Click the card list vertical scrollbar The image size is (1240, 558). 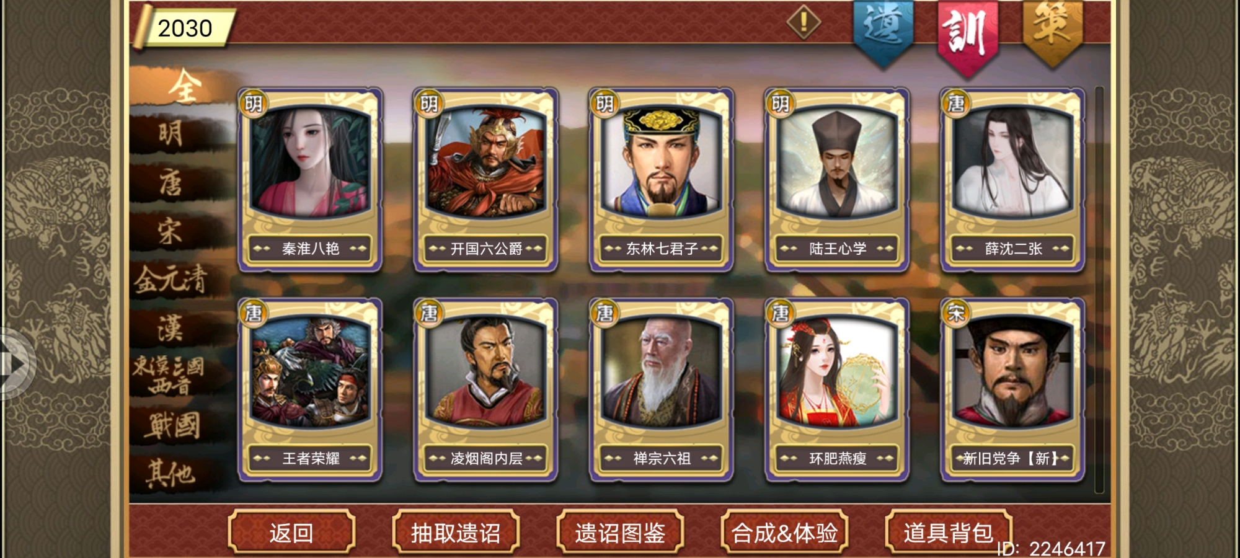pos(1099,290)
